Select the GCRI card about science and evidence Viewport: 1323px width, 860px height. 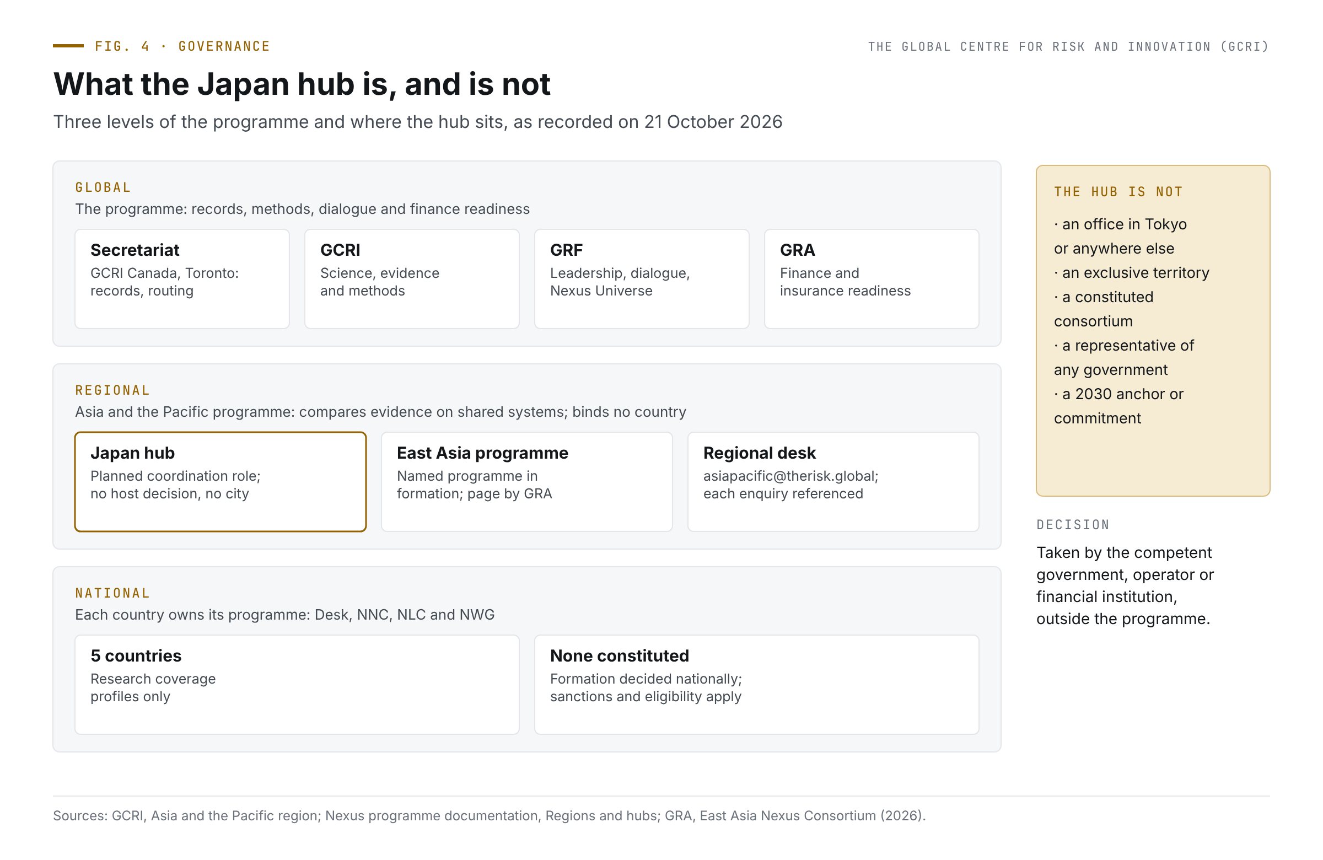tap(412, 279)
